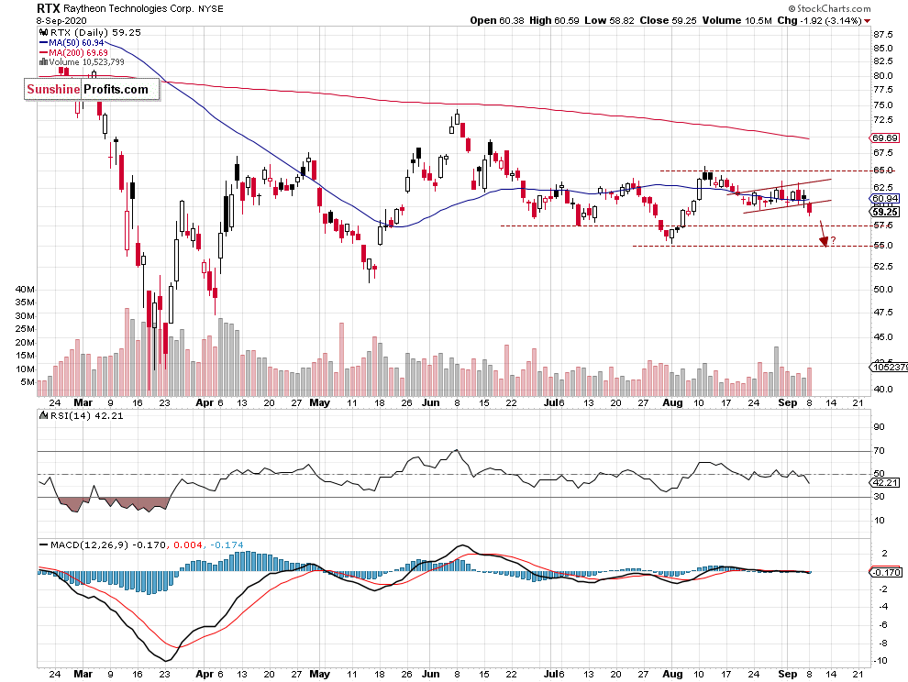Screen dimensions: 908x682
Task: Click the 60.94 price tag on right axis
Action: click(884, 199)
